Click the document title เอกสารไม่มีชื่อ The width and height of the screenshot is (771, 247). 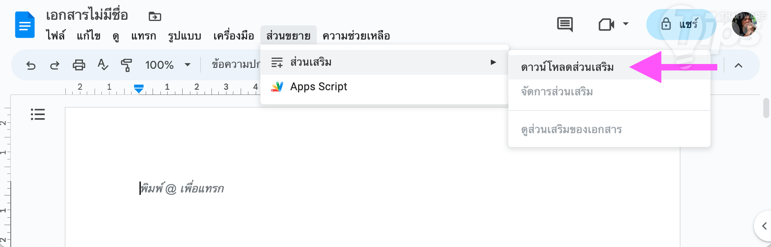(87, 15)
